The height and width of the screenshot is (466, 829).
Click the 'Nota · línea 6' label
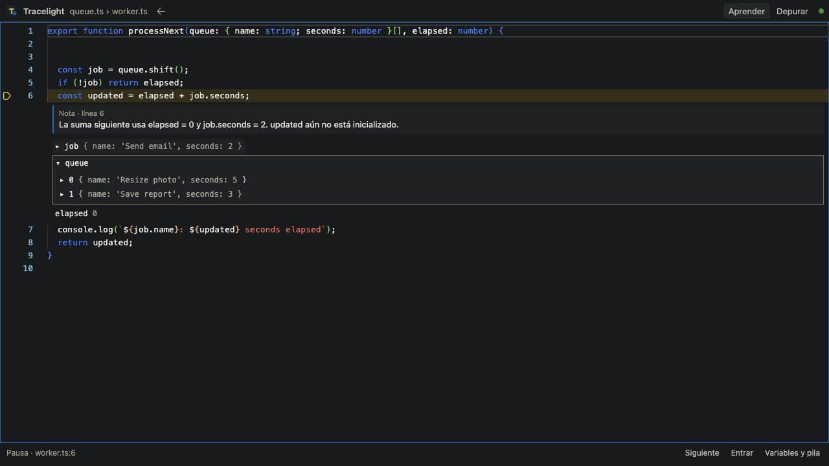point(82,113)
